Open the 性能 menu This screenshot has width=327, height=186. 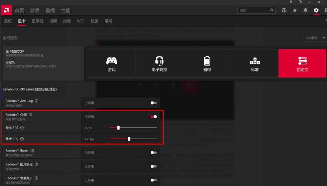point(65,10)
